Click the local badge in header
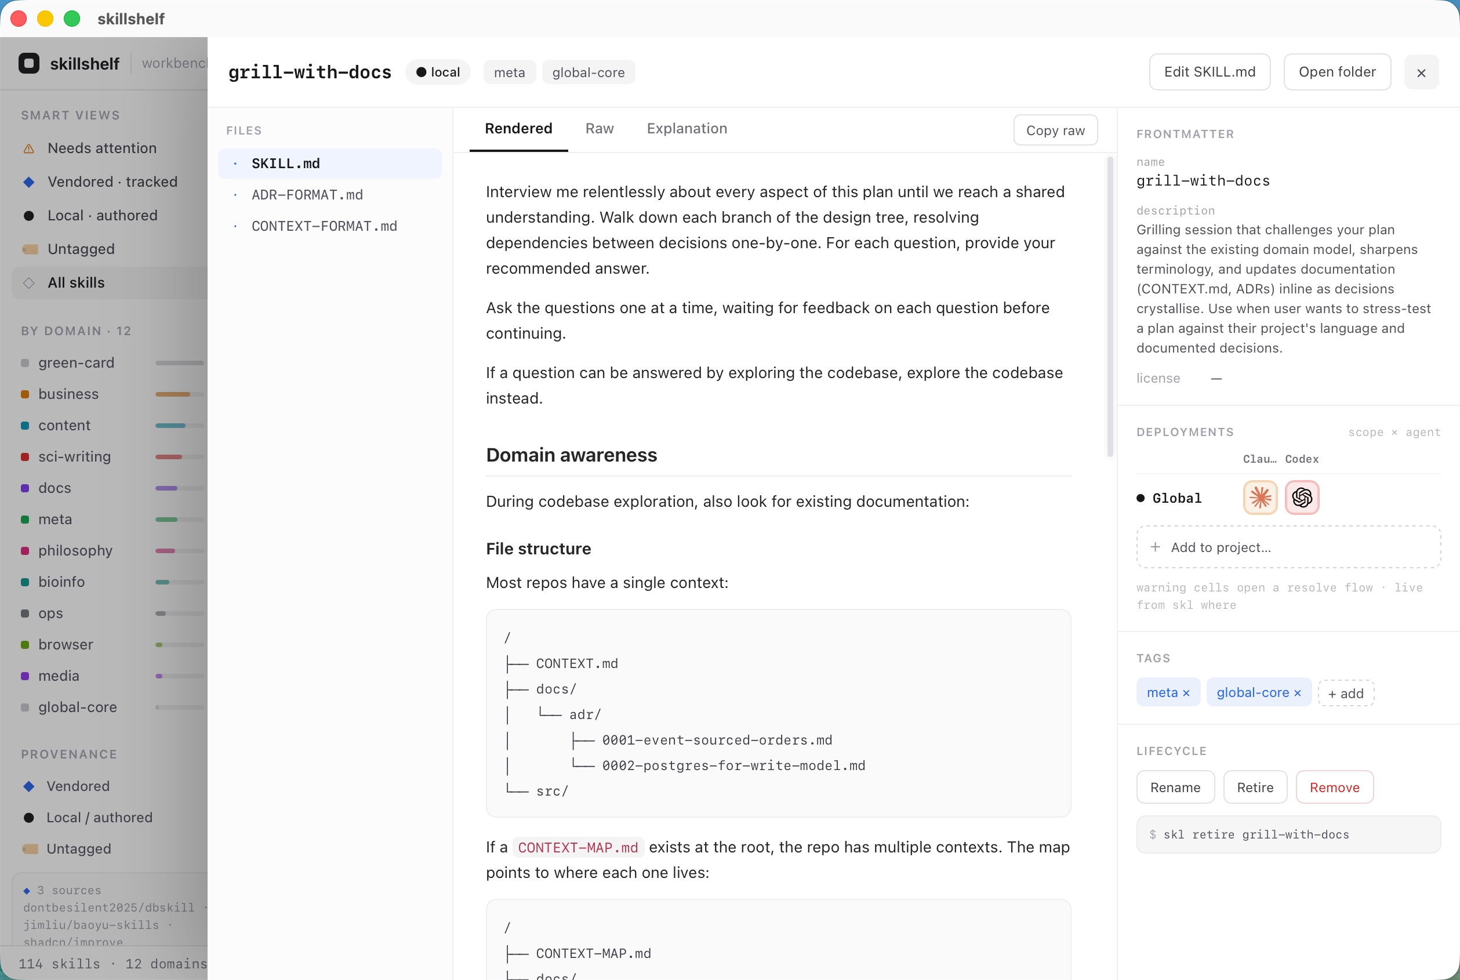Viewport: 1460px width, 980px height. pyautogui.click(x=438, y=72)
